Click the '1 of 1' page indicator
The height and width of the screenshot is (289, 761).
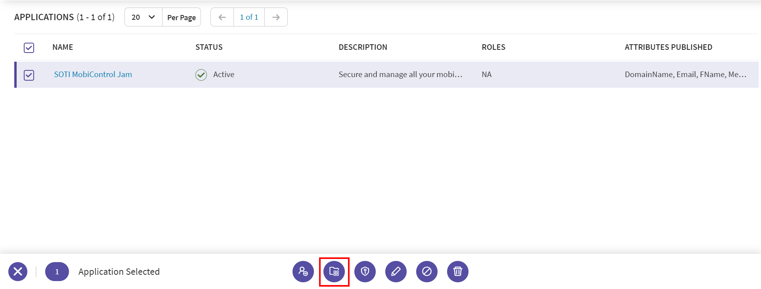point(249,17)
